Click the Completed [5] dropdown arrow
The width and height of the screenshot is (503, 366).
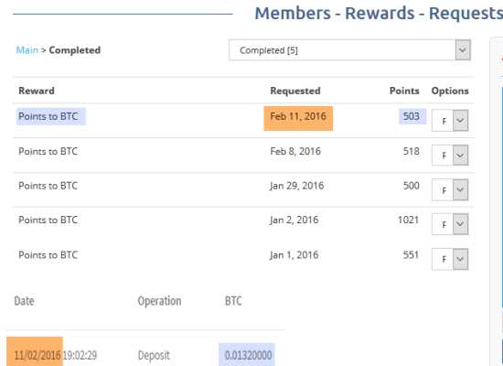[463, 50]
